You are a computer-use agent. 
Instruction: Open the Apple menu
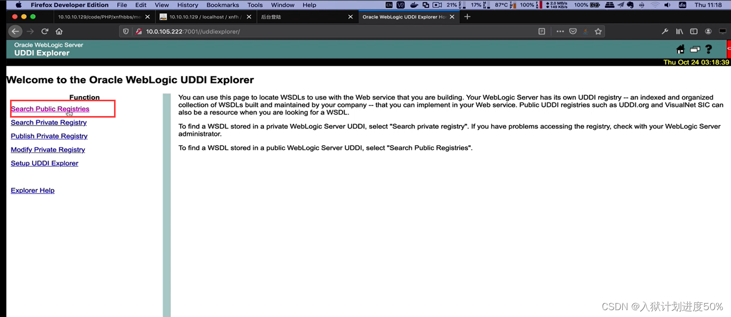[x=18, y=5]
